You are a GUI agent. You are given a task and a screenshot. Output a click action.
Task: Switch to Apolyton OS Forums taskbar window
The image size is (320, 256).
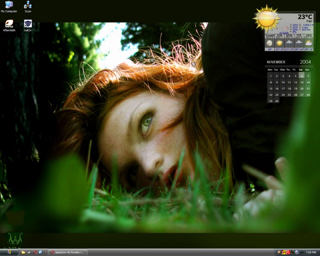68,252
